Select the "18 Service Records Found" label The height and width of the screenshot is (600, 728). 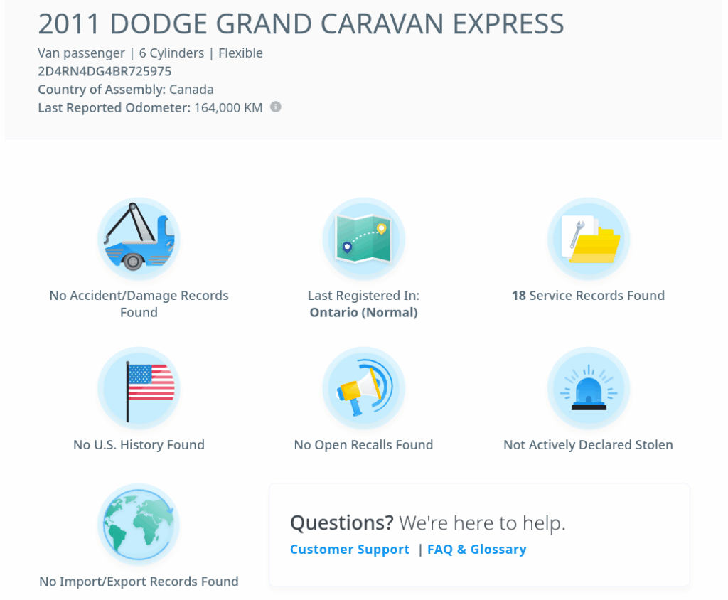click(x=588, y=296)
